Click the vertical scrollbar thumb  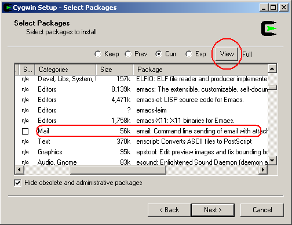(272, 88)
